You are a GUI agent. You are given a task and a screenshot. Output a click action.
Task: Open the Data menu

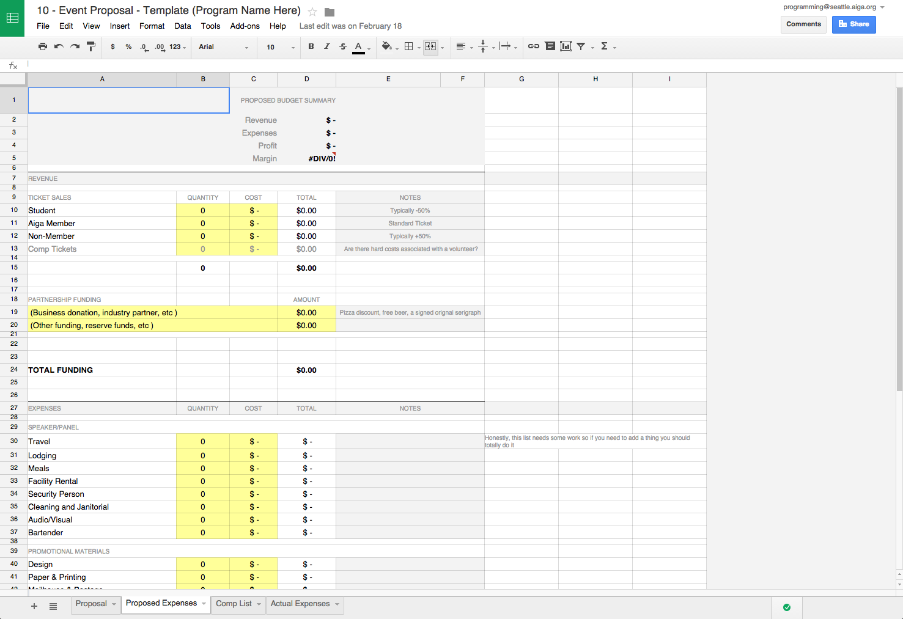click(x=183, y=26)
